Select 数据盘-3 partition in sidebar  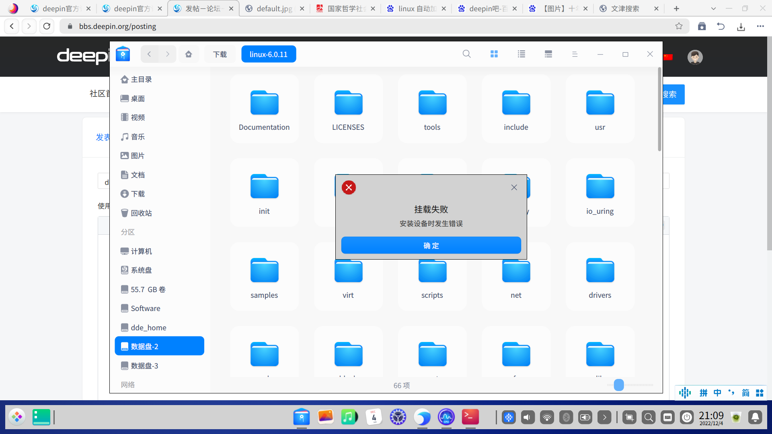click(144, 366)
